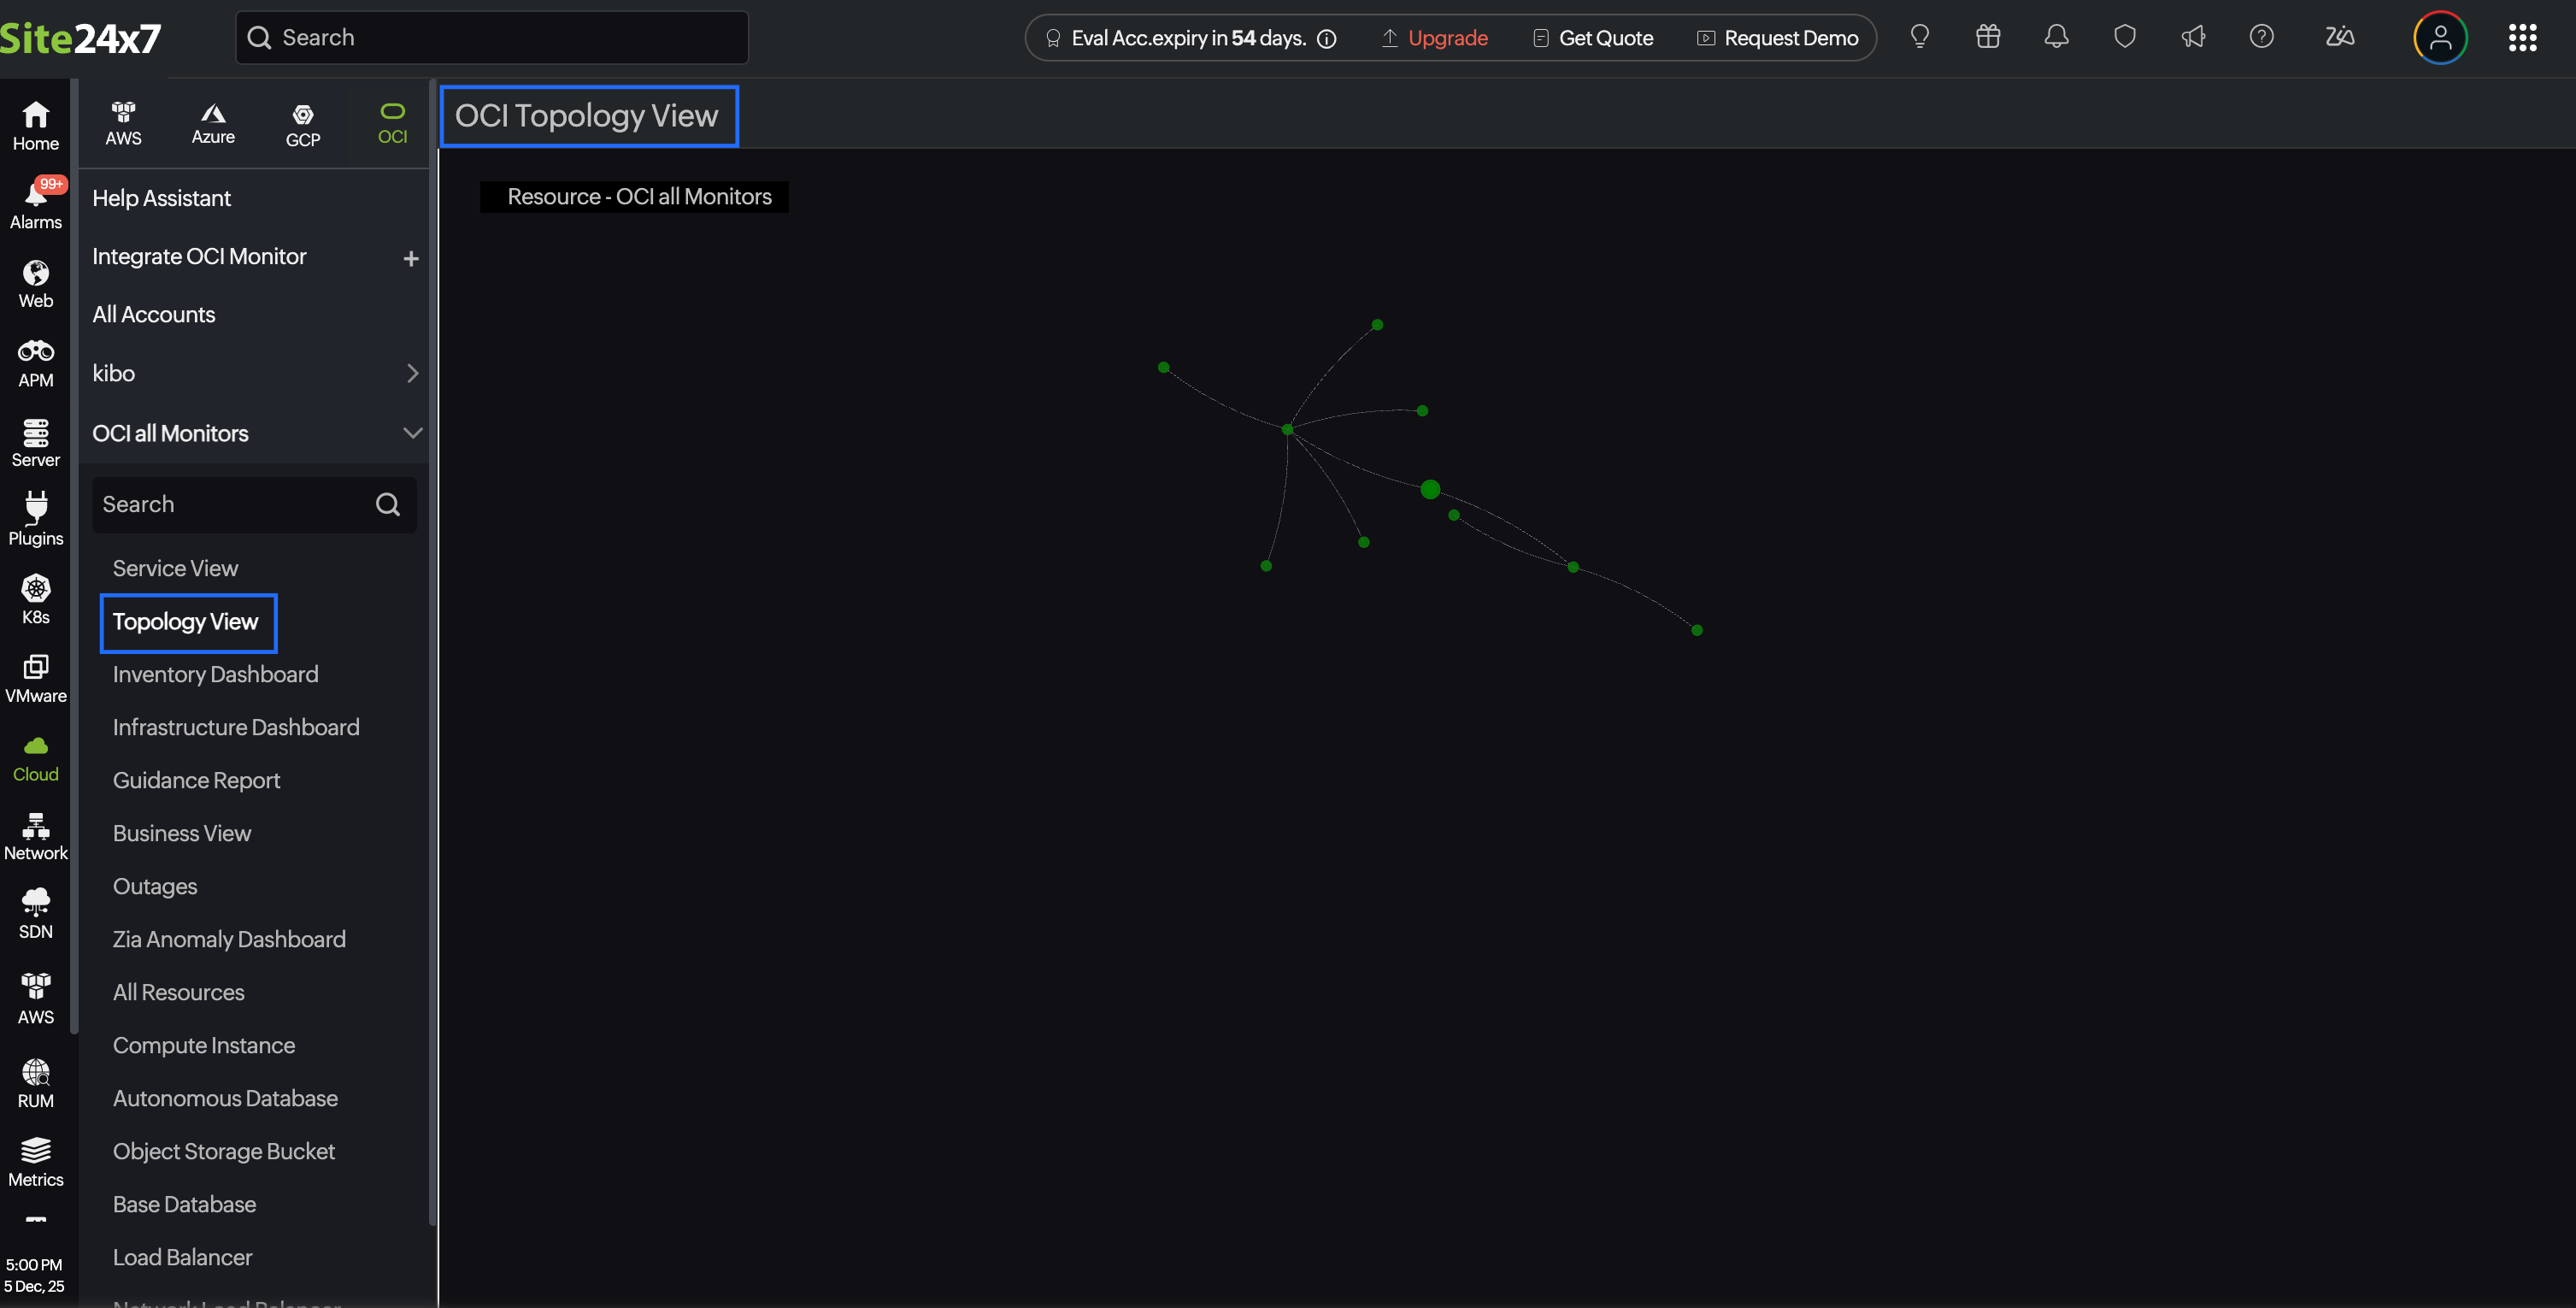This screenshot has width=2576, height=1308.
Task: Click the user profile avatar
Action: pos(2440,38)
